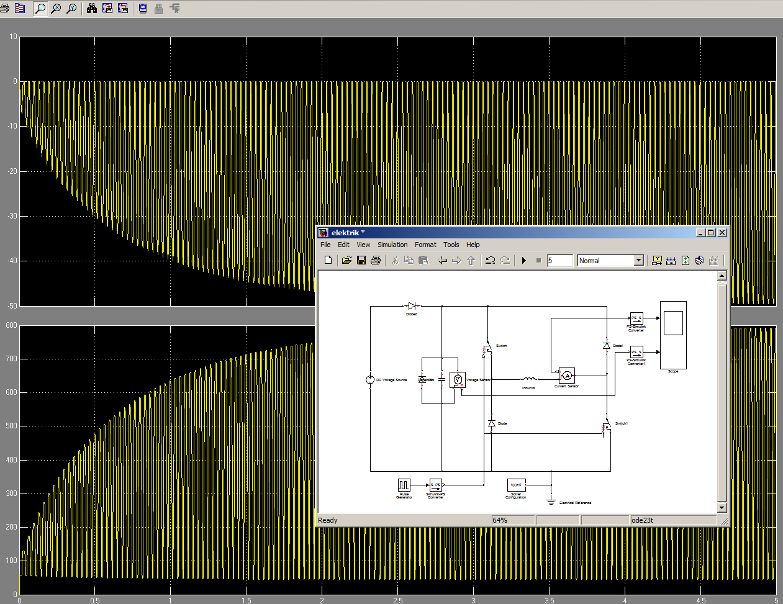Click the Autoscale binoculars icon
The image size is (783, 604).
click(x=92, y=9)
